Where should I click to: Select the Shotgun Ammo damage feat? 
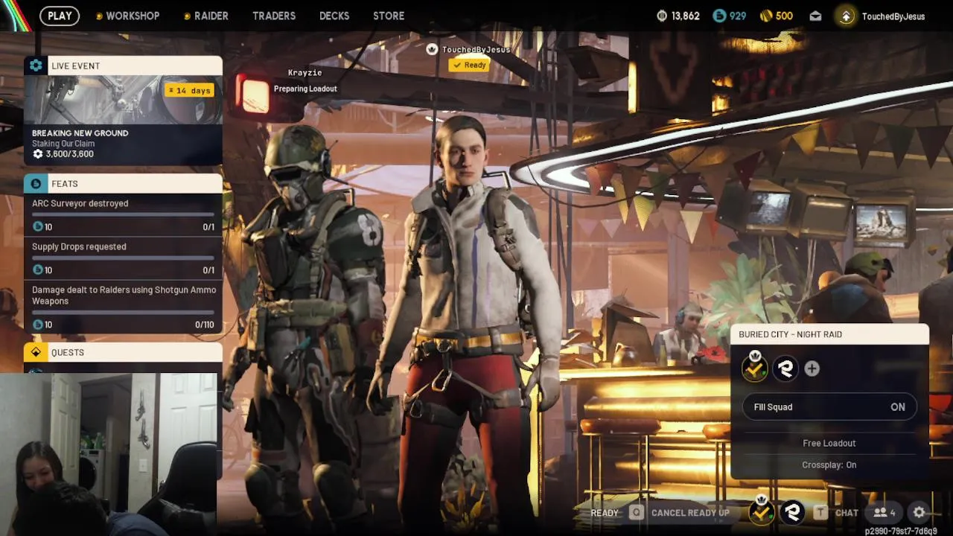tap(123, 307)
